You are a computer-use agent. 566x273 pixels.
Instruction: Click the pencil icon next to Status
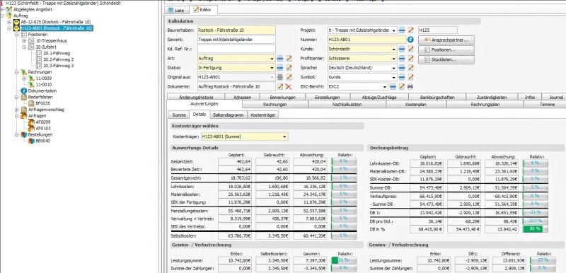pos(289,68)
